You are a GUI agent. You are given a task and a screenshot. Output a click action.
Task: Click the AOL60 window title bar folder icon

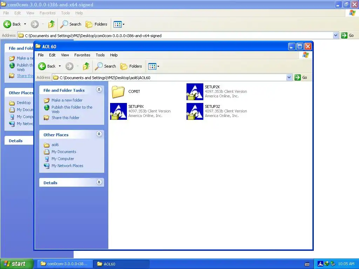pyautogui.click(x=38, y=47)
